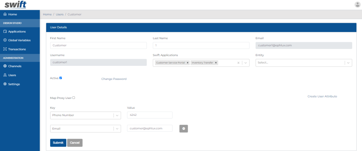Click the First Name input field
Screen dimensions: 362x151
pos(98,45)
